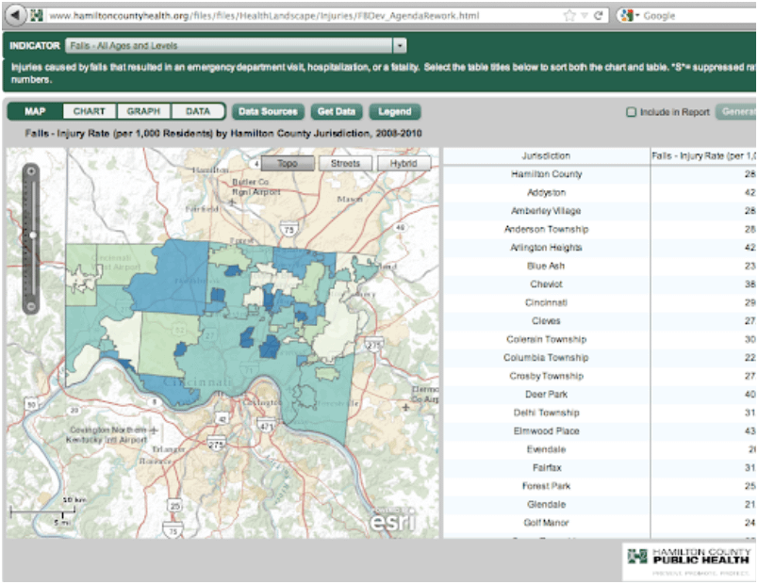Switch basemap to Streets
This screenshot has height=584, width=758.
346,163
